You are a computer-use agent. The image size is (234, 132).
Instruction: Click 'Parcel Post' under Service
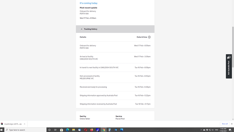(x=120, y=119)
